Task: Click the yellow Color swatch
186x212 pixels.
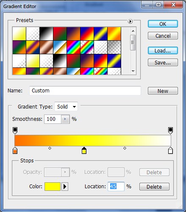Action: tap(53, 187)
